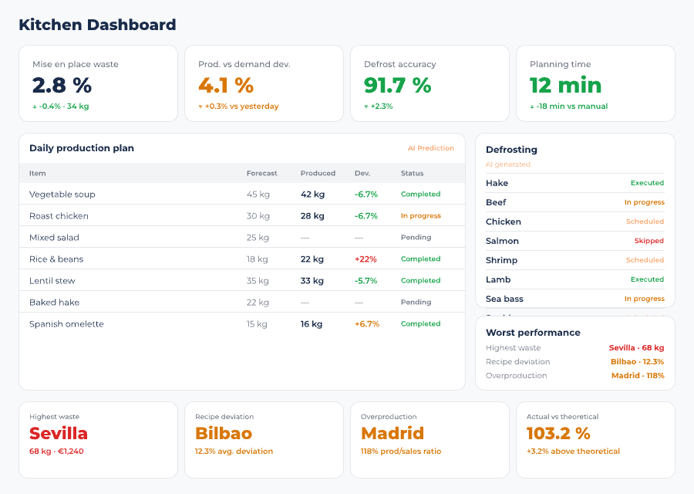694x494 pixels.
Task: Click the AI Prediction label
Action: (430, 148)
